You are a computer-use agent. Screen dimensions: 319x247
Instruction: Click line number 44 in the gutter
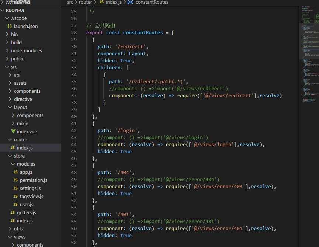point(74,144)
